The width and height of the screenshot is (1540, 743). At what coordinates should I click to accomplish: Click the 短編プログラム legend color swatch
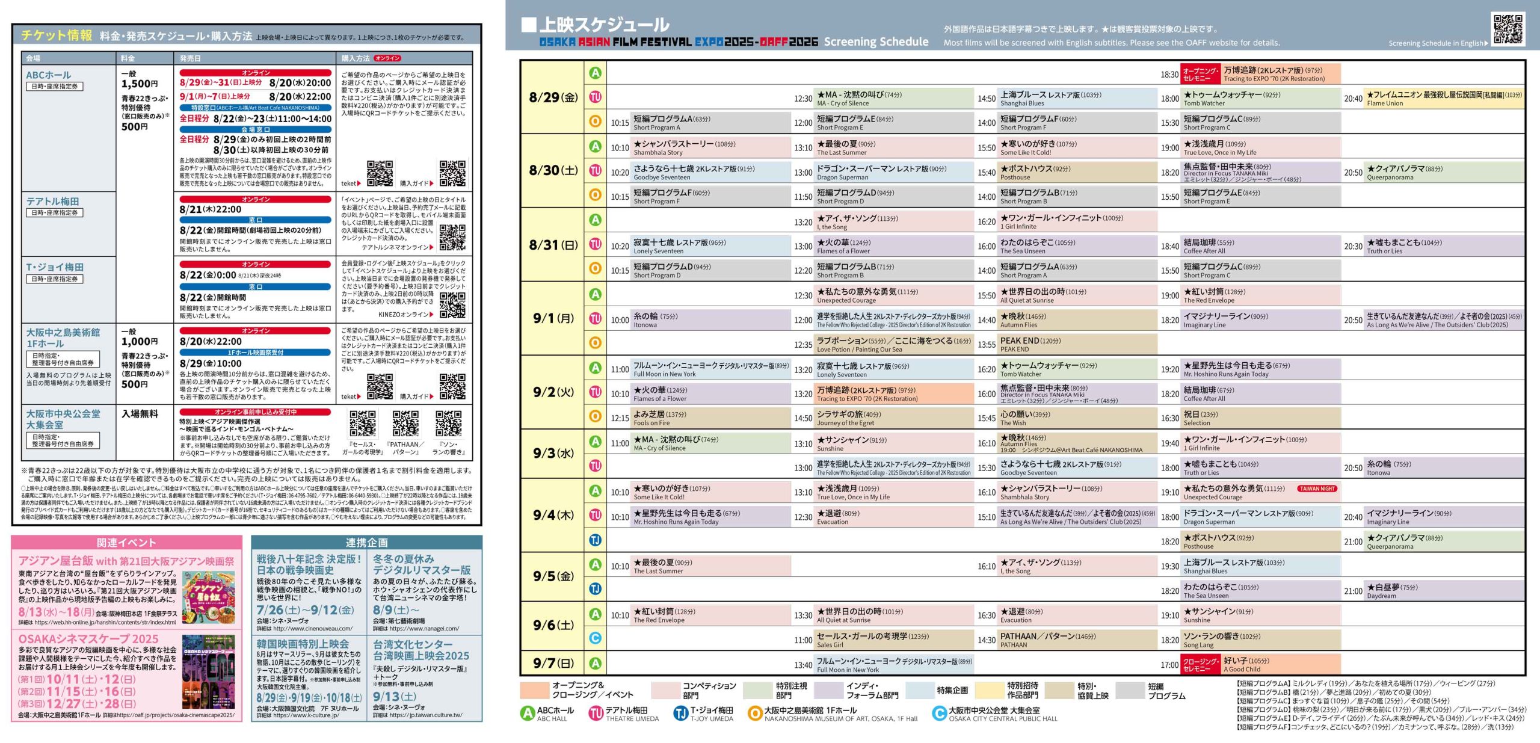tap(1130, 689)
